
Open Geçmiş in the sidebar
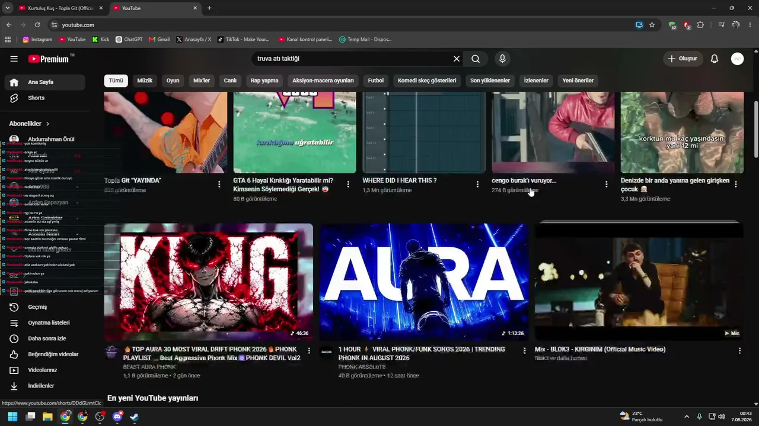45,306
